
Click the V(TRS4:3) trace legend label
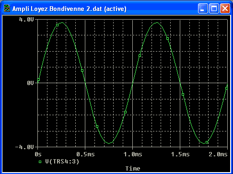(x=62, y=162)
